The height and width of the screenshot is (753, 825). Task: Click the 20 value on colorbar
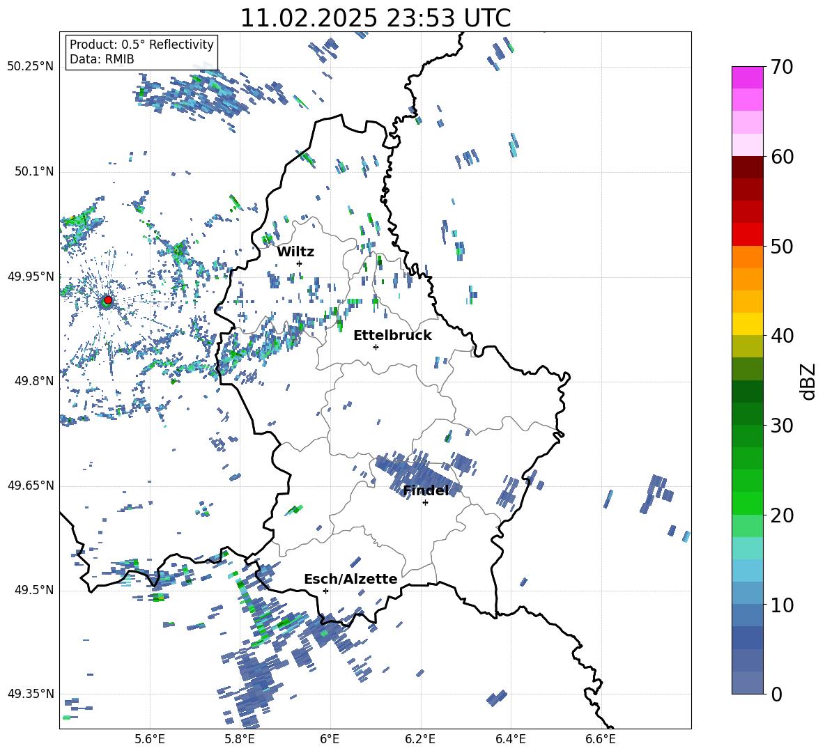point(782,515)
